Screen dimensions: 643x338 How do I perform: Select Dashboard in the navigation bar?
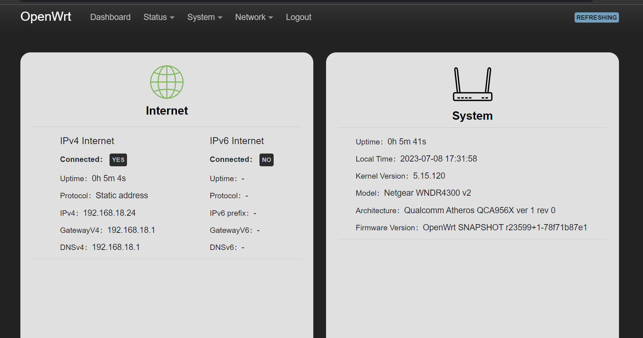point(110,17)
